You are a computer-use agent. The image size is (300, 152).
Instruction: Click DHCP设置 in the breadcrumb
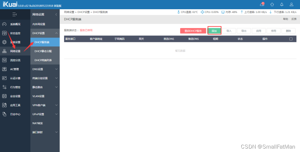(83, 12)
